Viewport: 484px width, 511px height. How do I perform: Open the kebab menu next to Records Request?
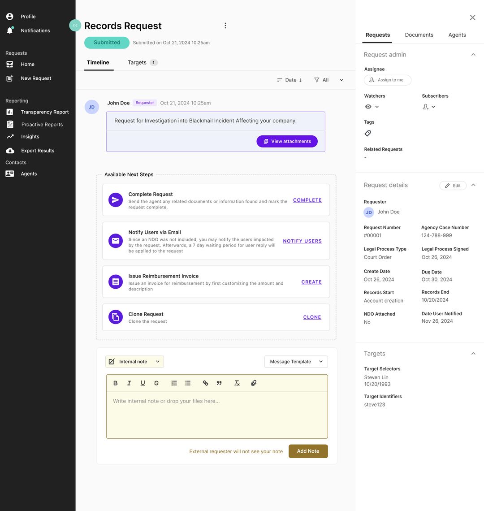coord(225,26)
